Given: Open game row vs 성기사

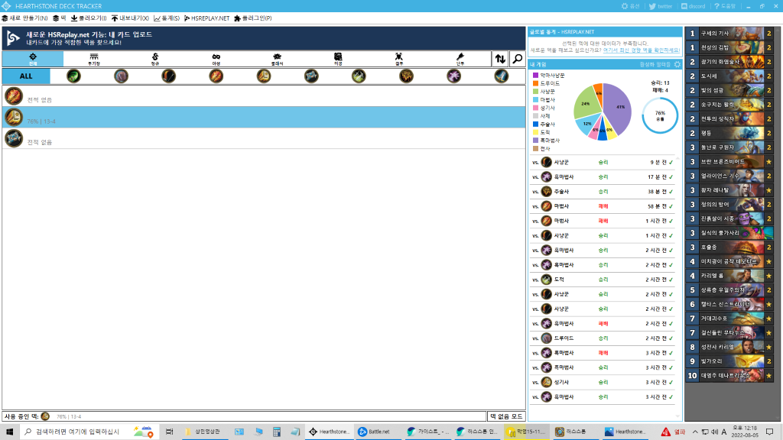Looking at the screenshot, I should point(603,382).
